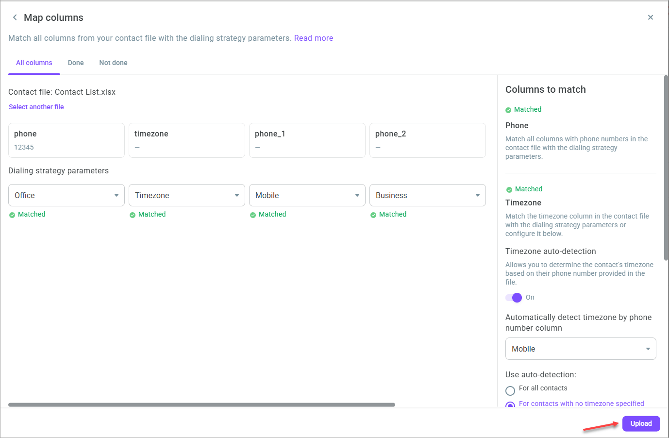This screenshot has width=669, height=438.
Task: Click the Matched check icon above Timezone heading
Action: (x=509, y=189)
